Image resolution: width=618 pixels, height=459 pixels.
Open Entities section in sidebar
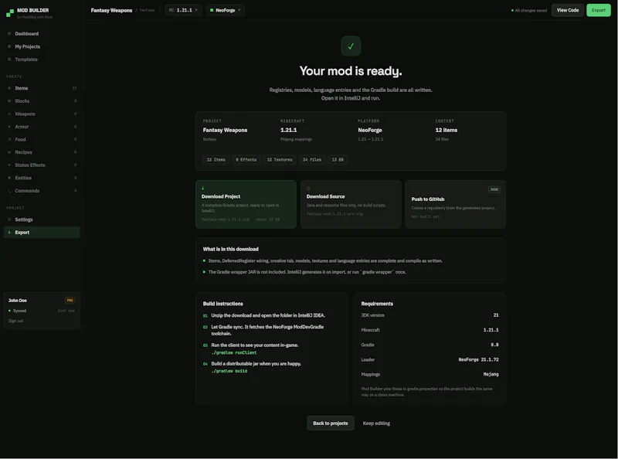[x=42, y=178]
